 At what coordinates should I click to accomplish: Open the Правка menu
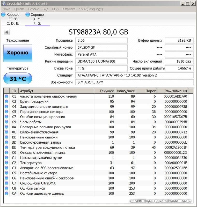tap(19, 9)
